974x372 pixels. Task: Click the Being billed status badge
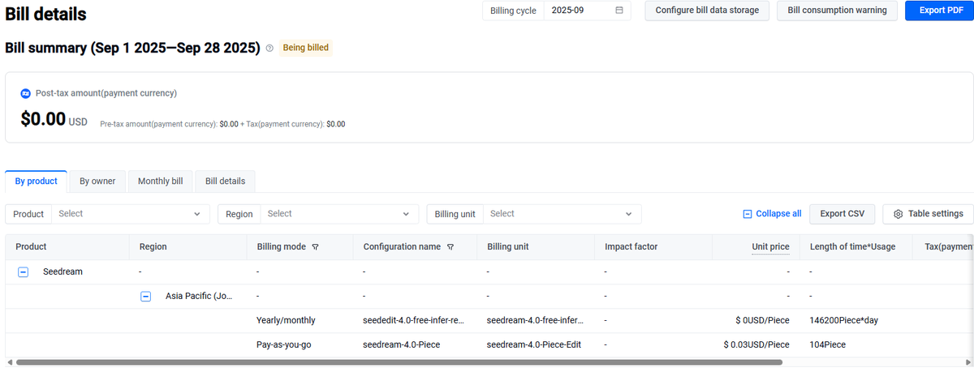(x=305, y=48)
